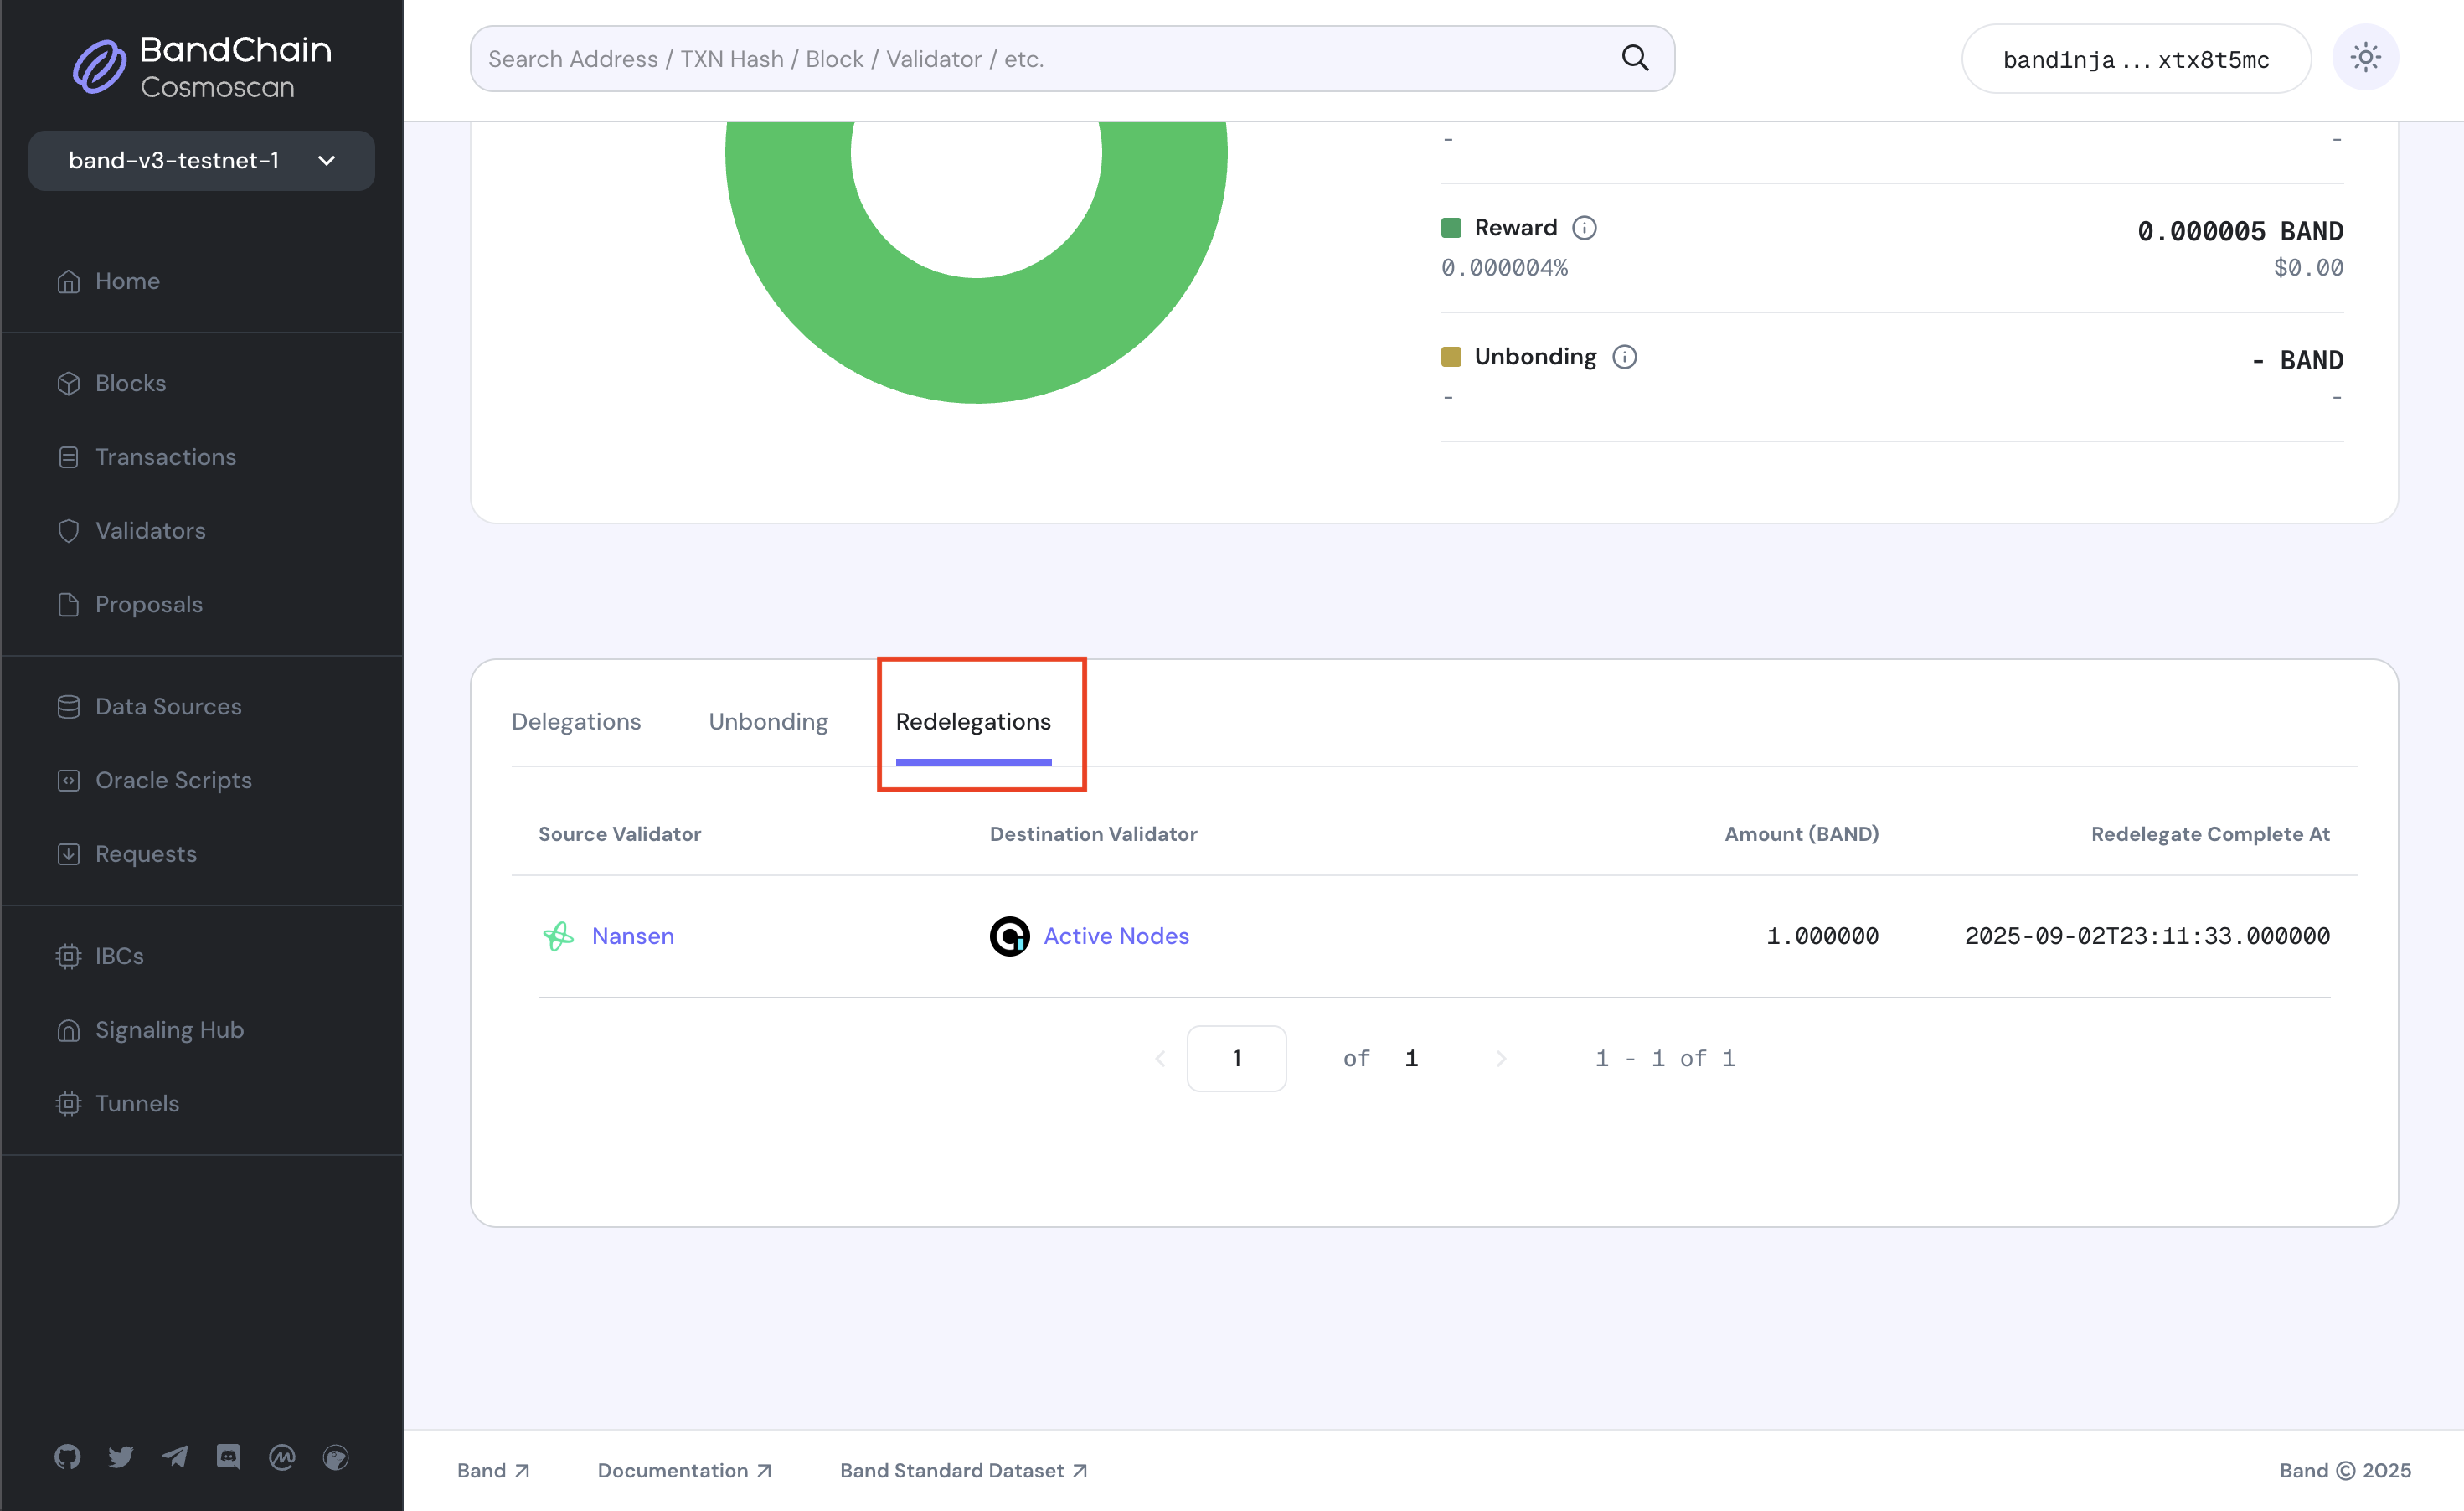Open the Active Nodes validator link
The image size is (2464, 1511).
point(1116,936)
